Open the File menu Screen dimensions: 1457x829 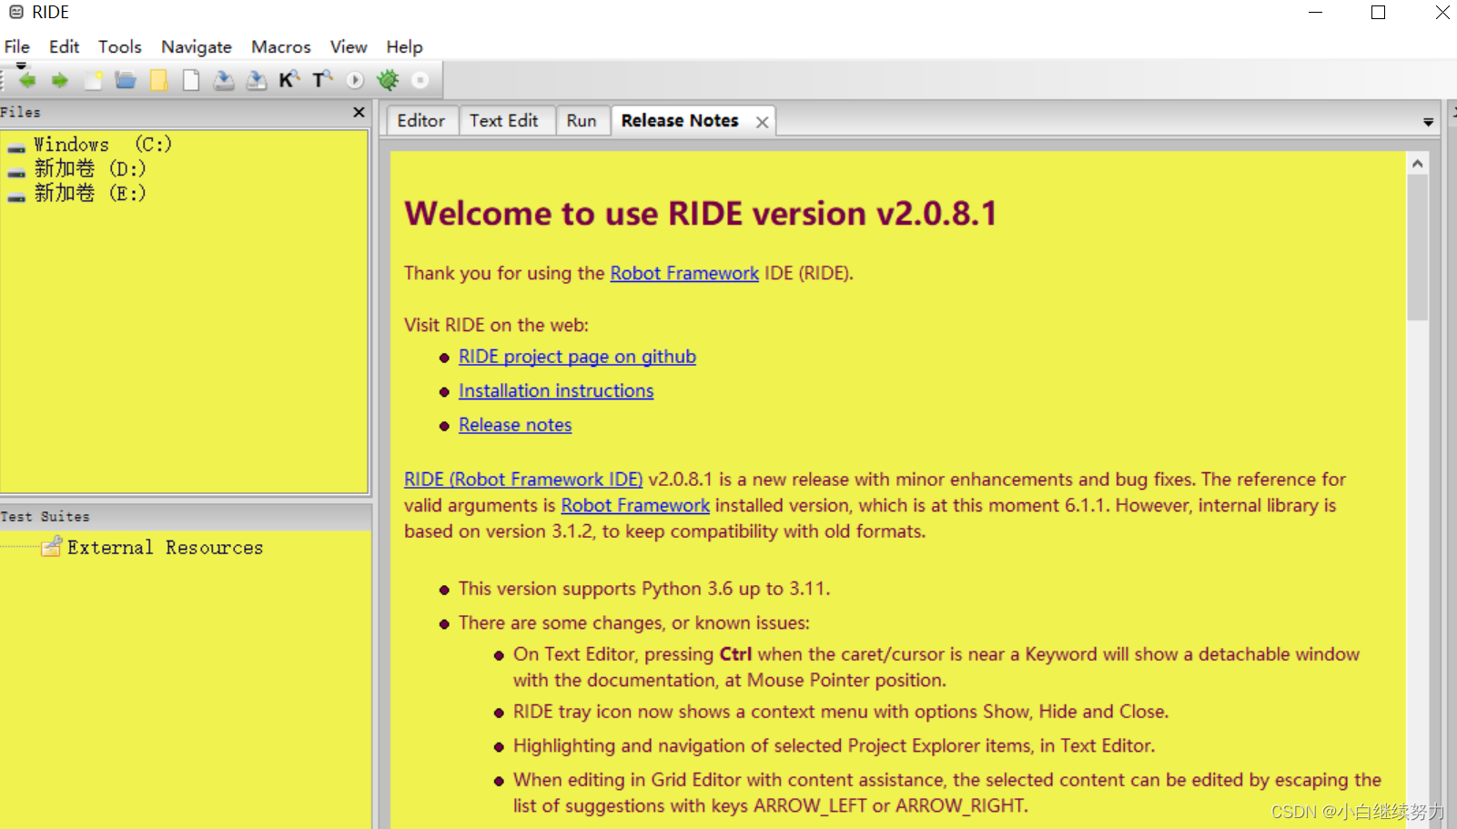click(17, 46)
